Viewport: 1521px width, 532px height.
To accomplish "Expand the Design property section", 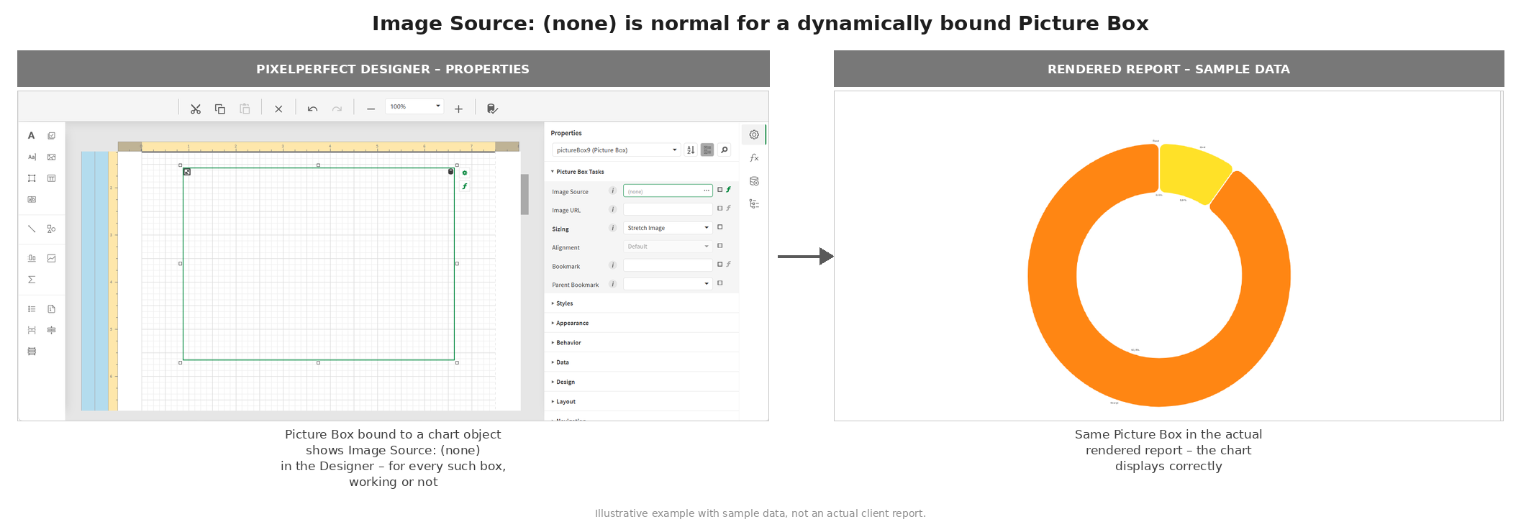I will coord(563,382).
